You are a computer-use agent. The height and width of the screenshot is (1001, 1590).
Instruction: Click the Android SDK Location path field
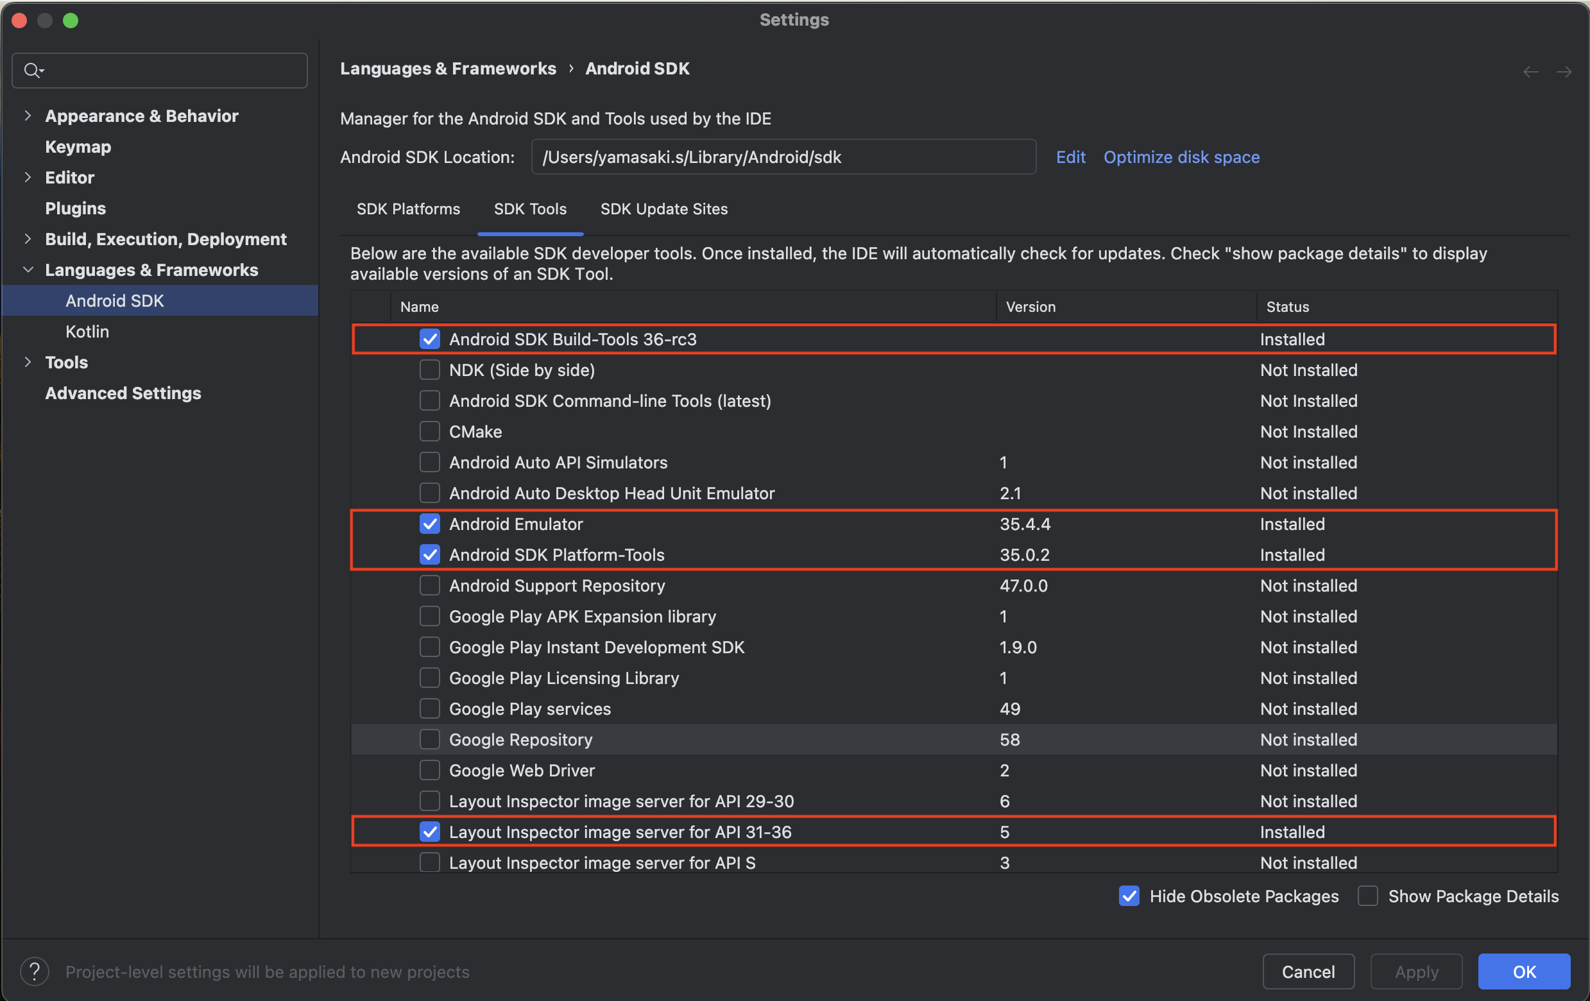coord(783,157)
